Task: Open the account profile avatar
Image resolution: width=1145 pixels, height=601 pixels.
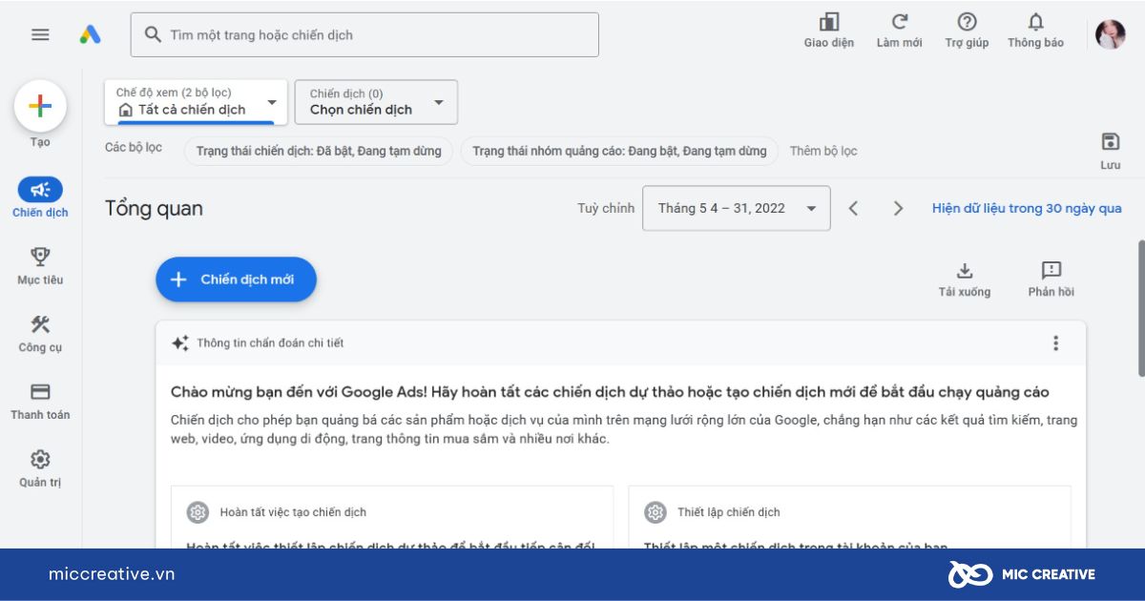Action: [1111, 34]
